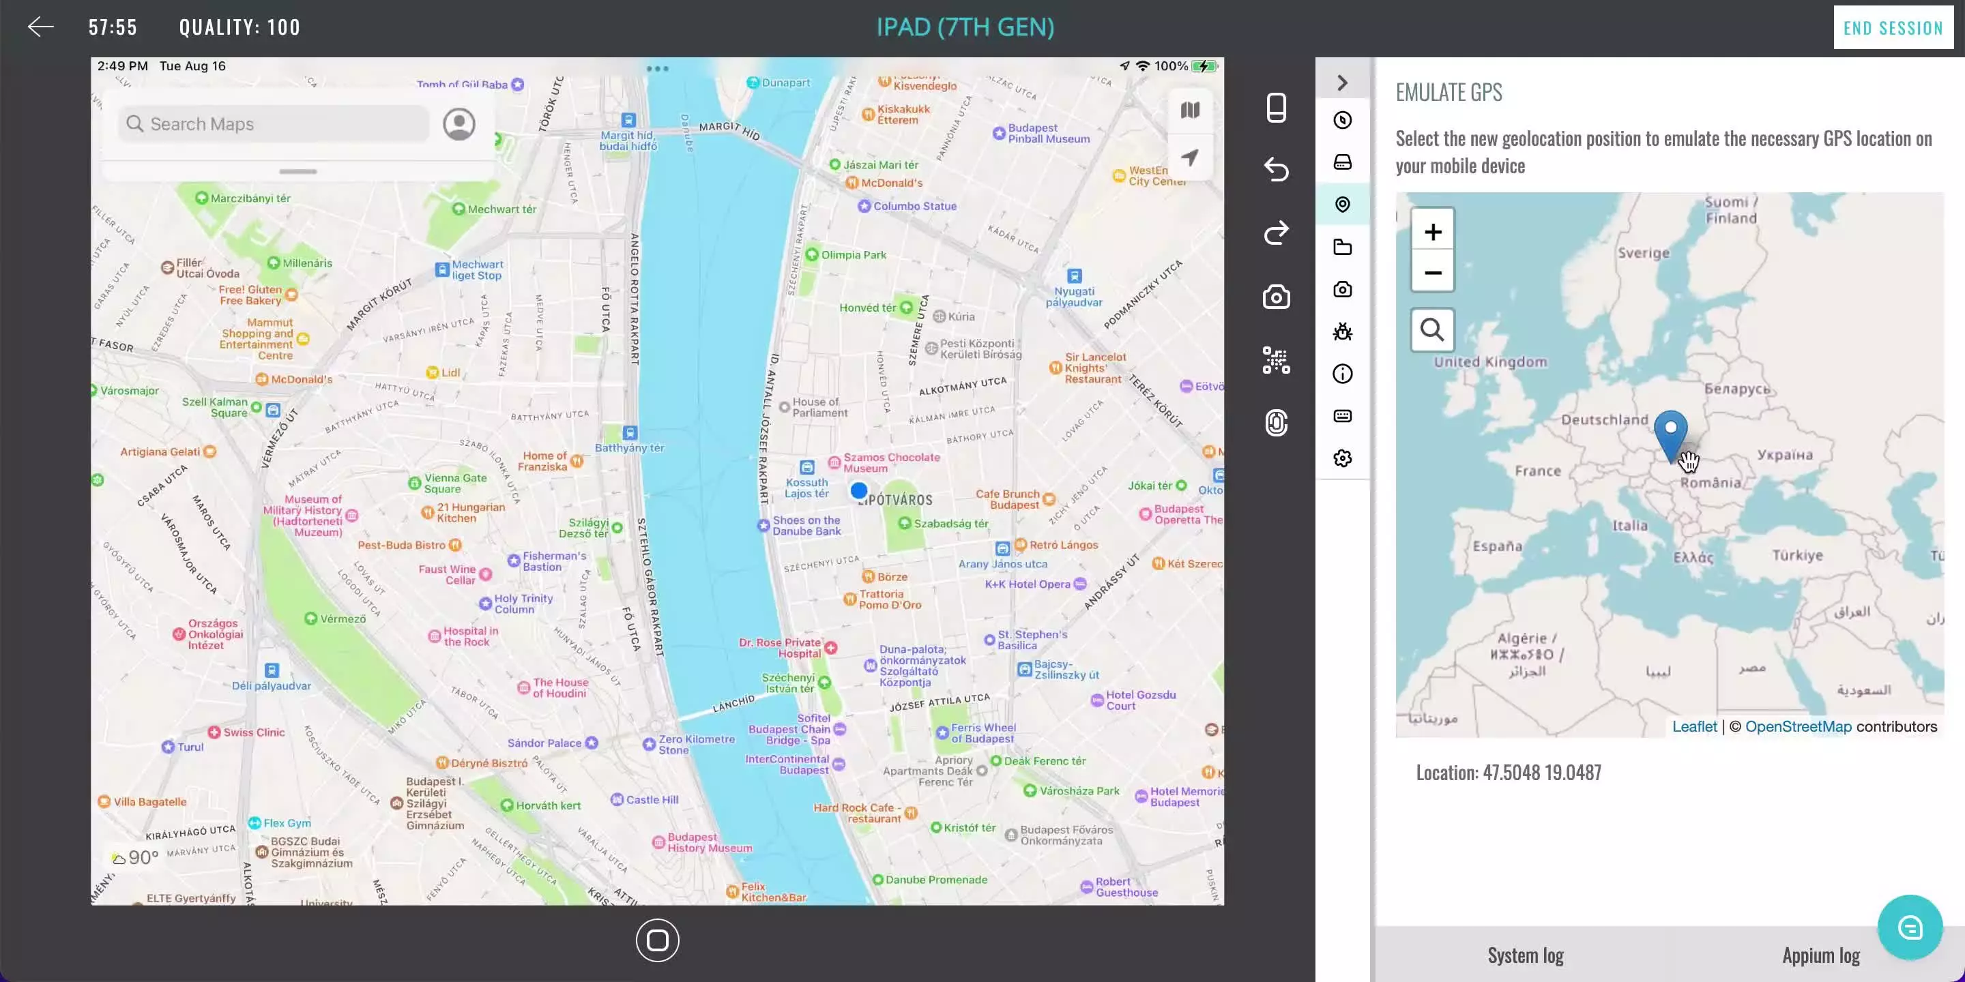Tap Déli pályaudvar station icon
The image size is (1965, 982).
coord(272,670)
